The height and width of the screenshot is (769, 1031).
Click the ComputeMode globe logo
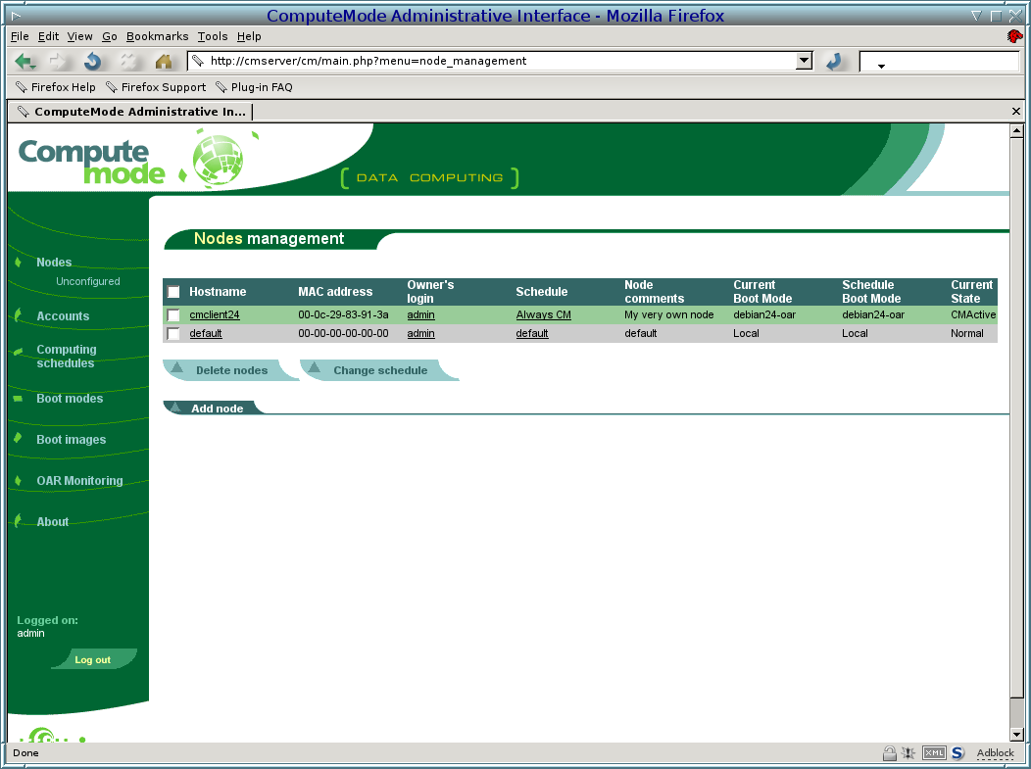(x=218, y=159)
